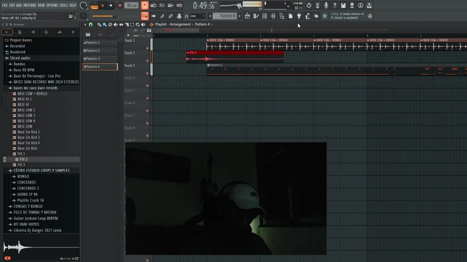The width and height of the screenshot is (467, 262).
Task: Pause playback with the pause button
Action: 103,5
